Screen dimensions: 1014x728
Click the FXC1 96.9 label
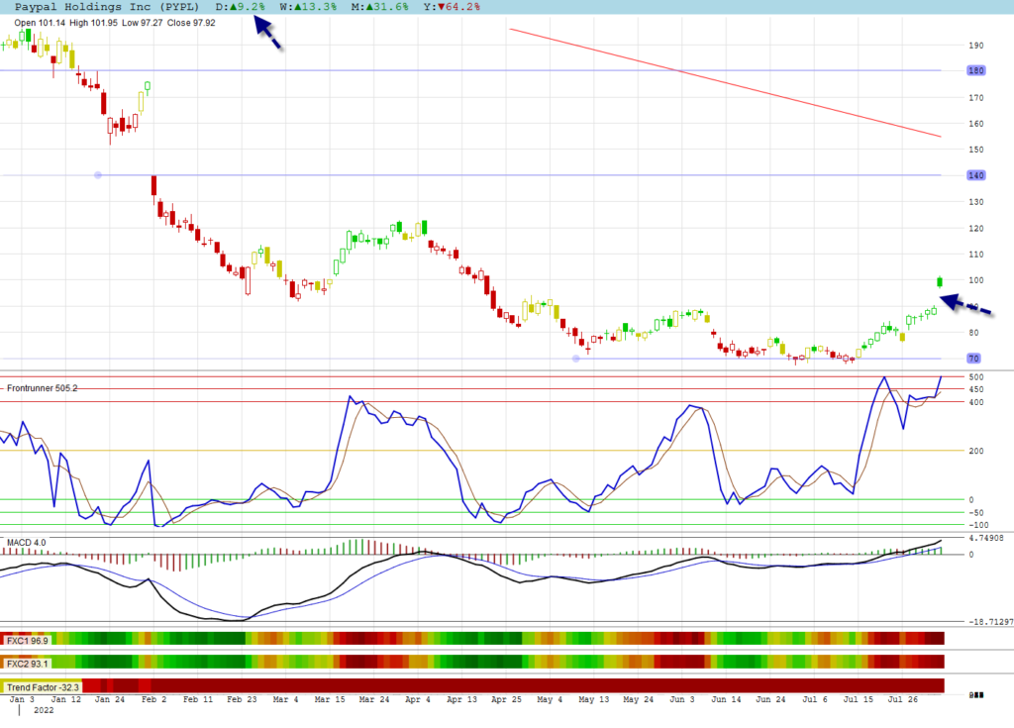[27, 641]
